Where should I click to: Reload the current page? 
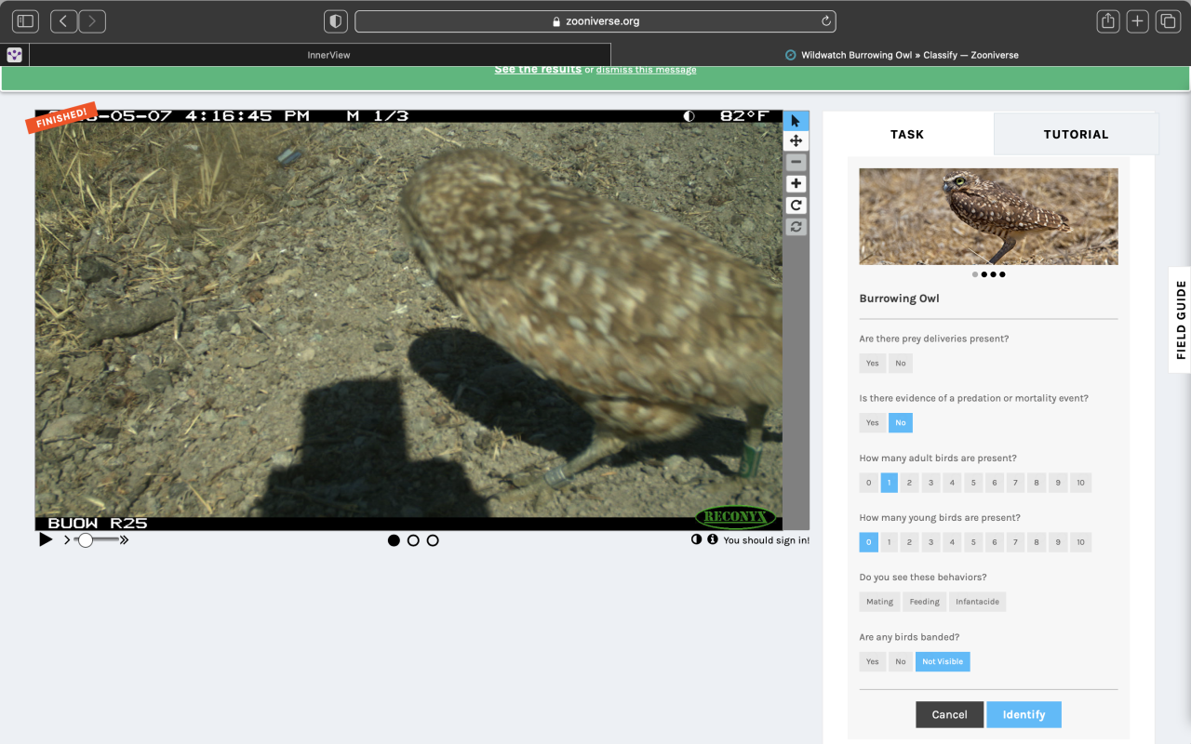coord(825,20)
